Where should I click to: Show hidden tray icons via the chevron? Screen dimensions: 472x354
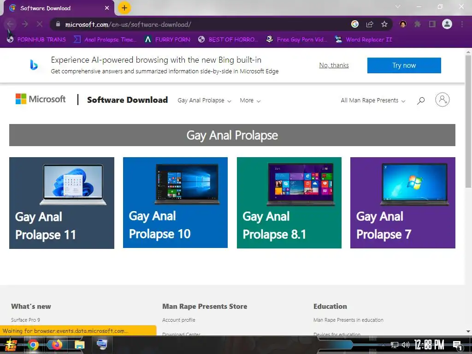(383, 345)
